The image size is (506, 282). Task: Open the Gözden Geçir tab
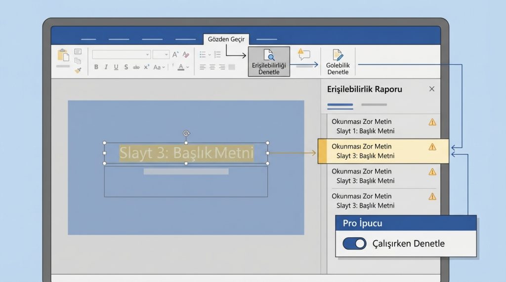point(226,39)
